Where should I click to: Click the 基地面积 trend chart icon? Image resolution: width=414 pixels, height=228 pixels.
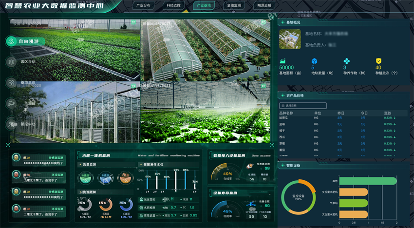click(282, 61)
